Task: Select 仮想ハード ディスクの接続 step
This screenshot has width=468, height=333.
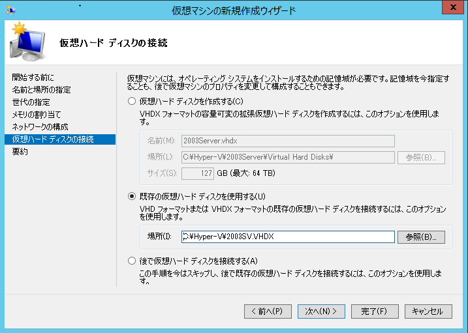Action: 52,139
